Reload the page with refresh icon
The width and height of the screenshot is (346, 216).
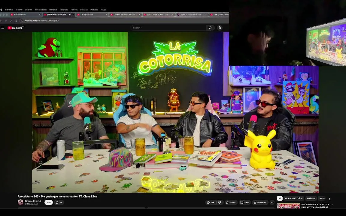[11, 20]
